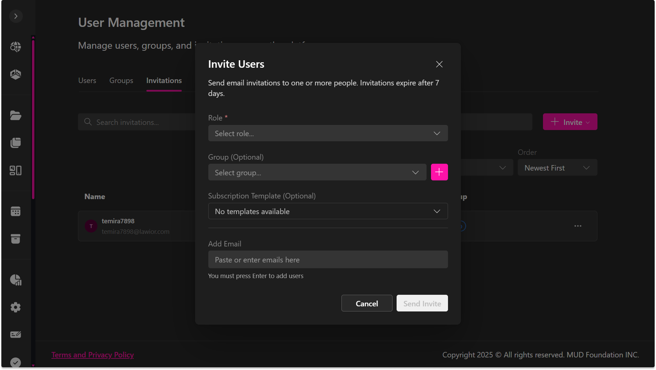Open the folder icon in the sidebar

tap(16, 115)
